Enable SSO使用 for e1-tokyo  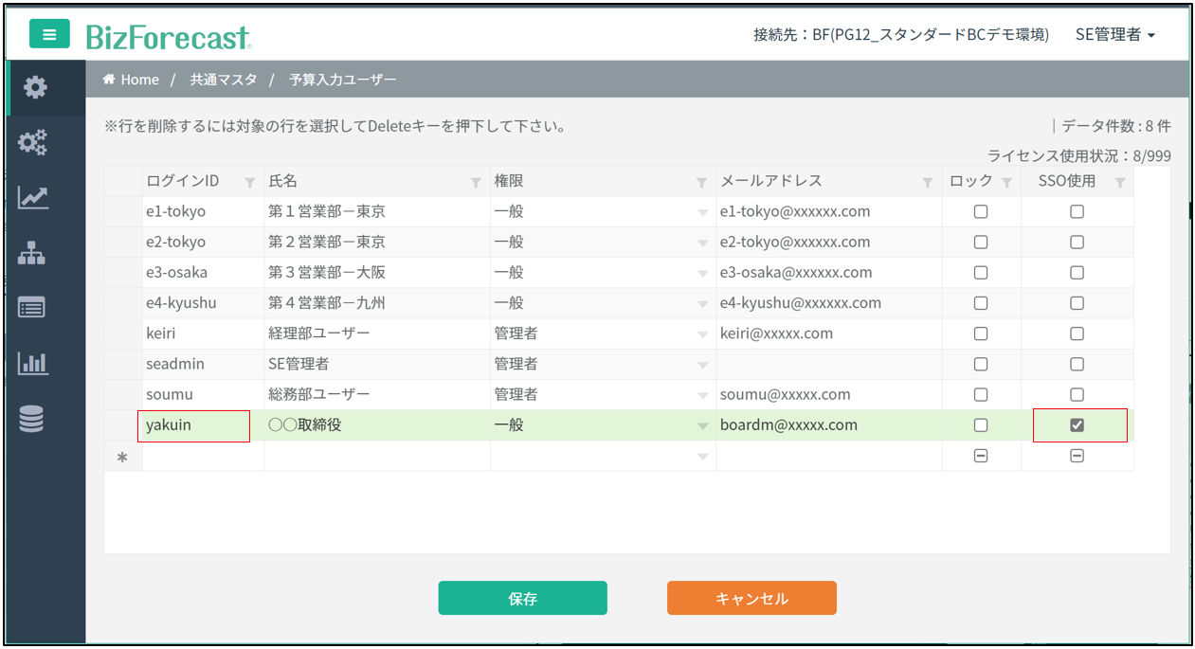(1077, 212)
